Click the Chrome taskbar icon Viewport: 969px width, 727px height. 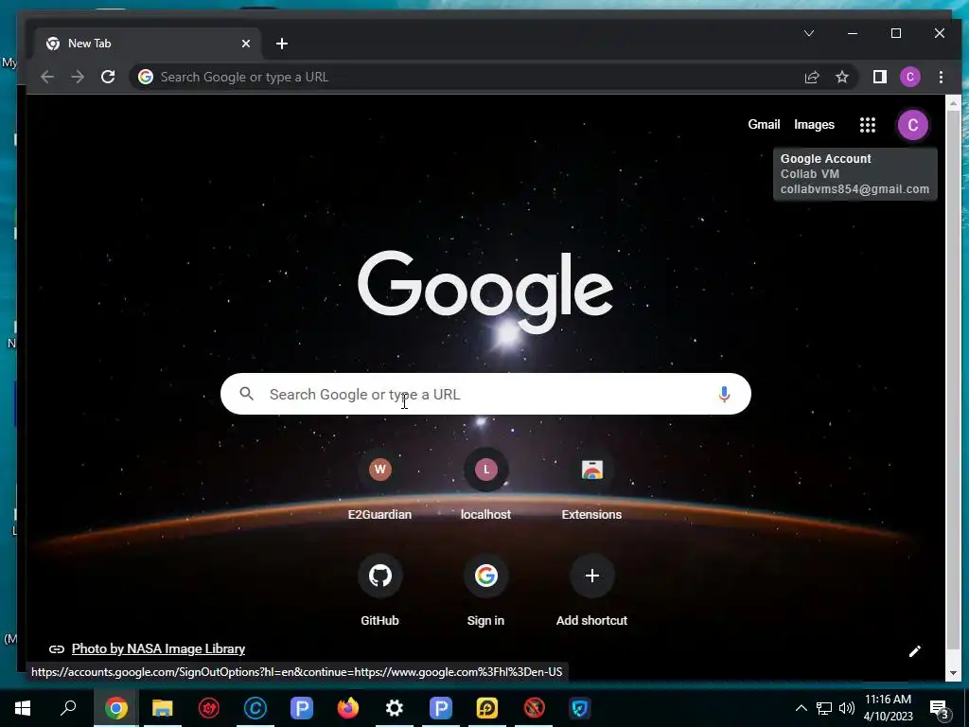(x=115, y=708)
